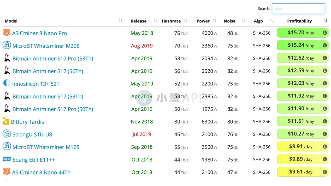
Task: Click the Bitmain Antminer S17 (56Th) logo
Action: tap(7, 70)
